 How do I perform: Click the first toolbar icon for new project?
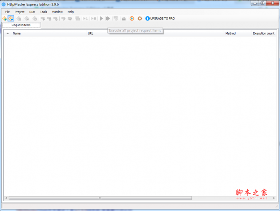[4, 18]
